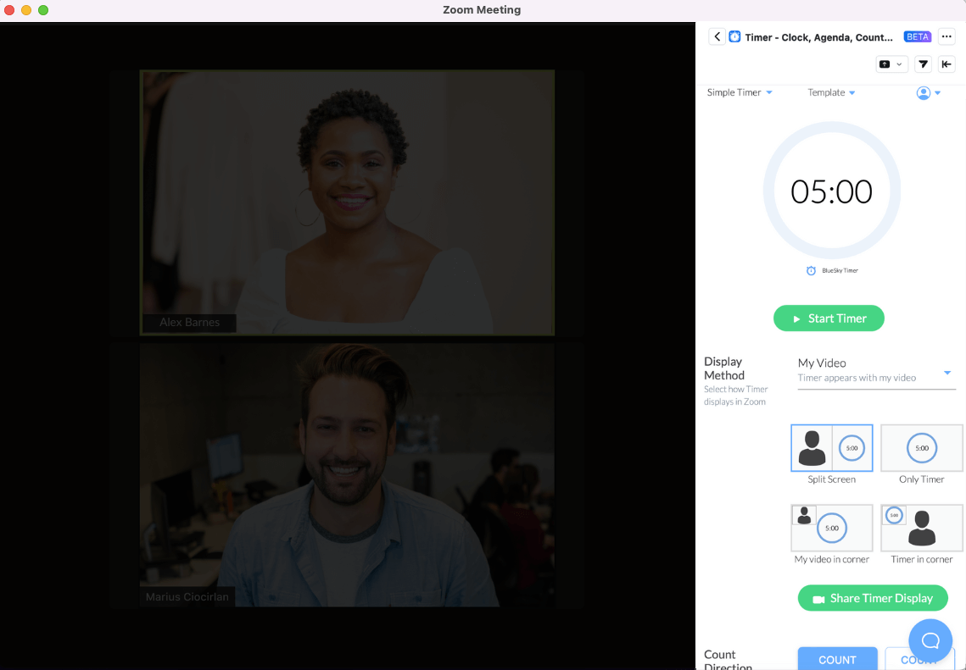Click the small BlueSky Timer logo under the dial
Image resolution: width=966 pixels, height=670 pixels.
point(810,270)
